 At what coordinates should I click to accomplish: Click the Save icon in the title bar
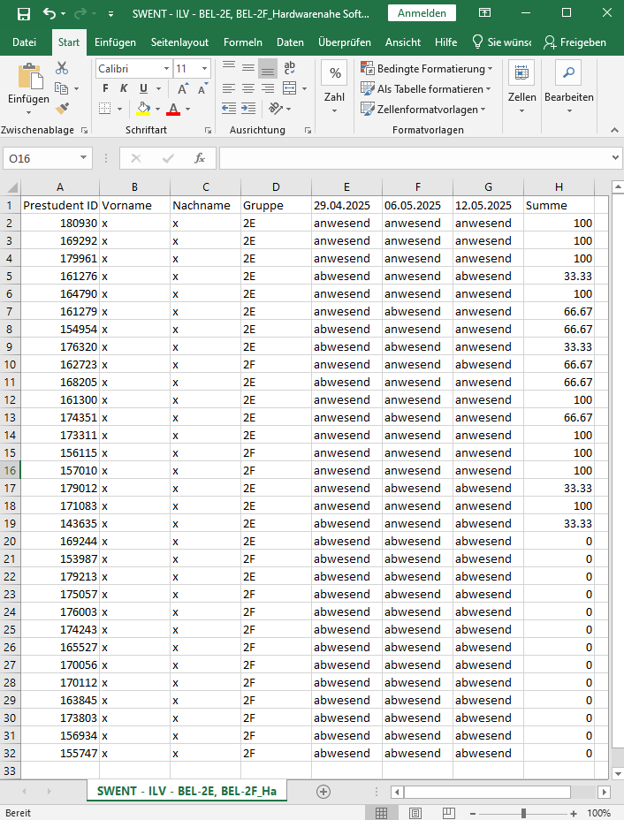pyautogui.click(x=24, y=14)
